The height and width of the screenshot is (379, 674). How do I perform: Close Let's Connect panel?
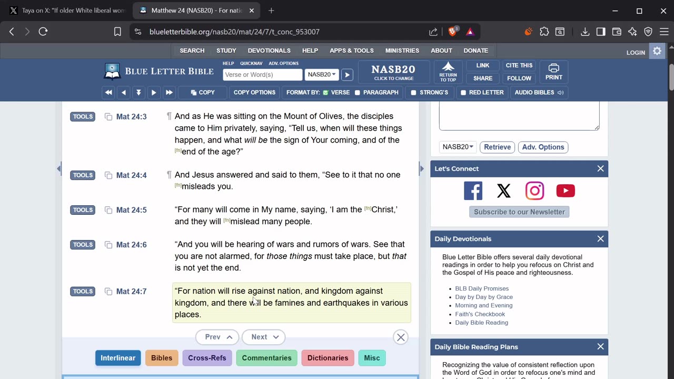click(600, 169)
